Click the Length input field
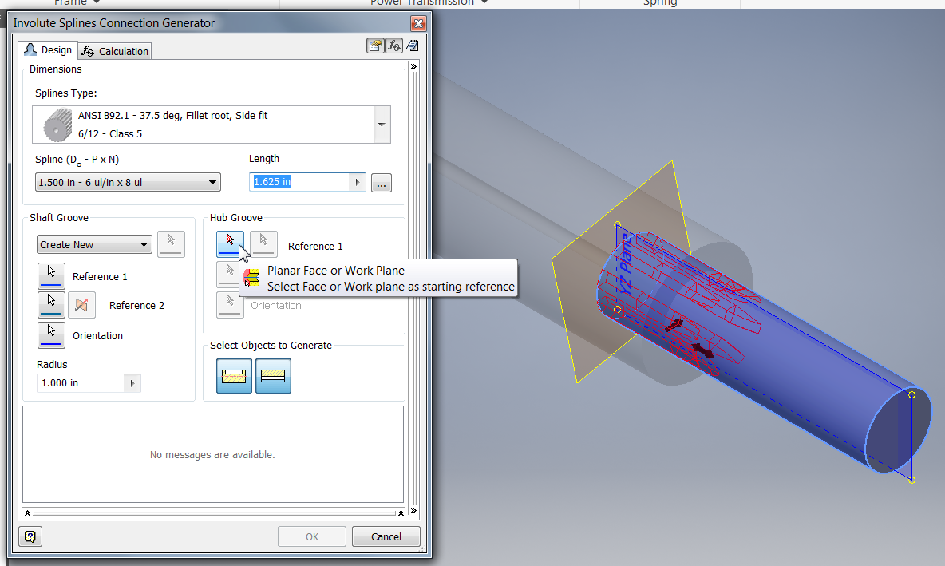This screenshot has width=945, height=566. point(299,181)
